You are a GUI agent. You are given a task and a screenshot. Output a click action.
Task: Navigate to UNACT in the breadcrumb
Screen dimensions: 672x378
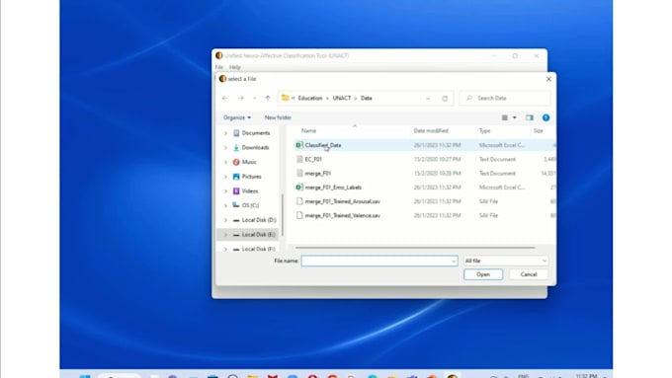(x=342, y=98)
